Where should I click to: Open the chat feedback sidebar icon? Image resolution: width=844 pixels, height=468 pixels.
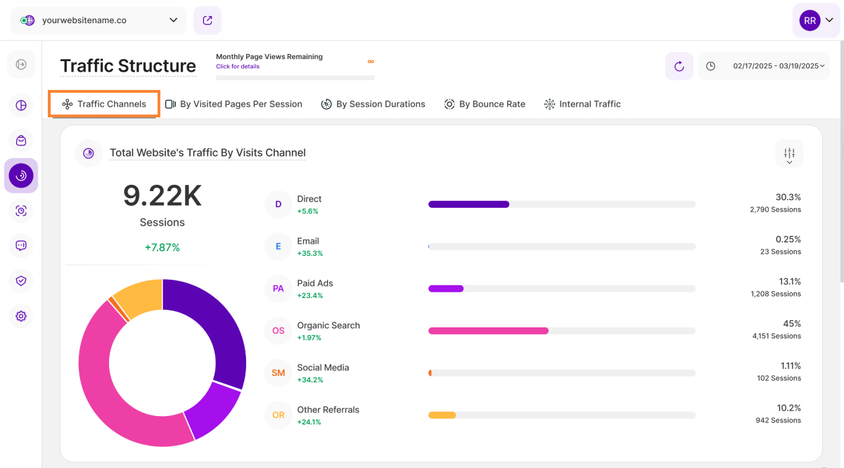click(x=21, y=246)
